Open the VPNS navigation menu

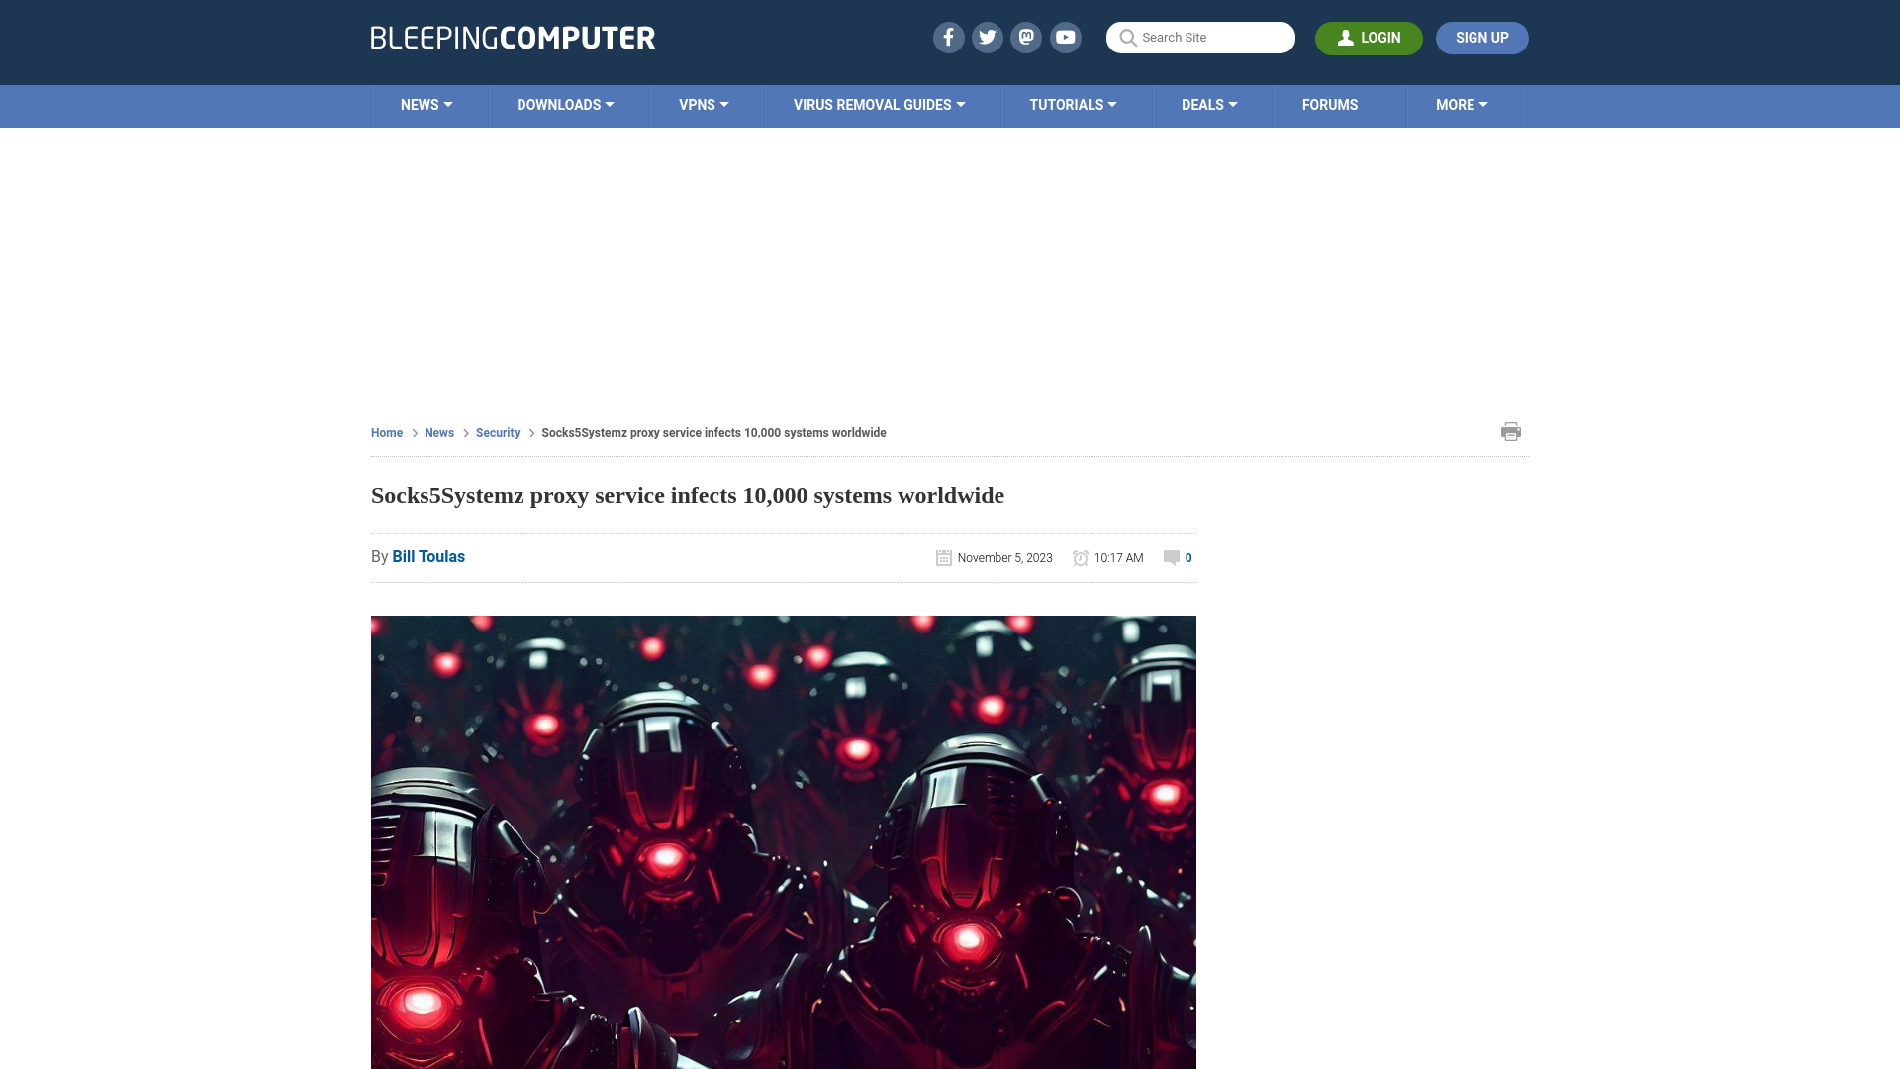click(x=704, y=104)
